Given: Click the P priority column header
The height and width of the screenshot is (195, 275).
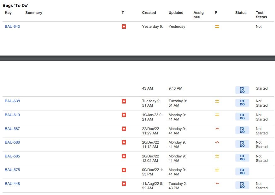Looking at the screenshot, I should 216,13.
